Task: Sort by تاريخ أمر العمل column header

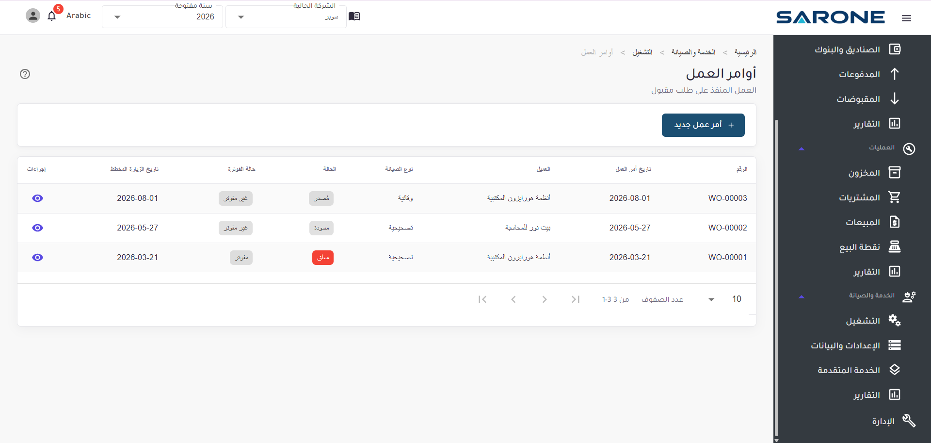Action: click(x=633, y=169)
